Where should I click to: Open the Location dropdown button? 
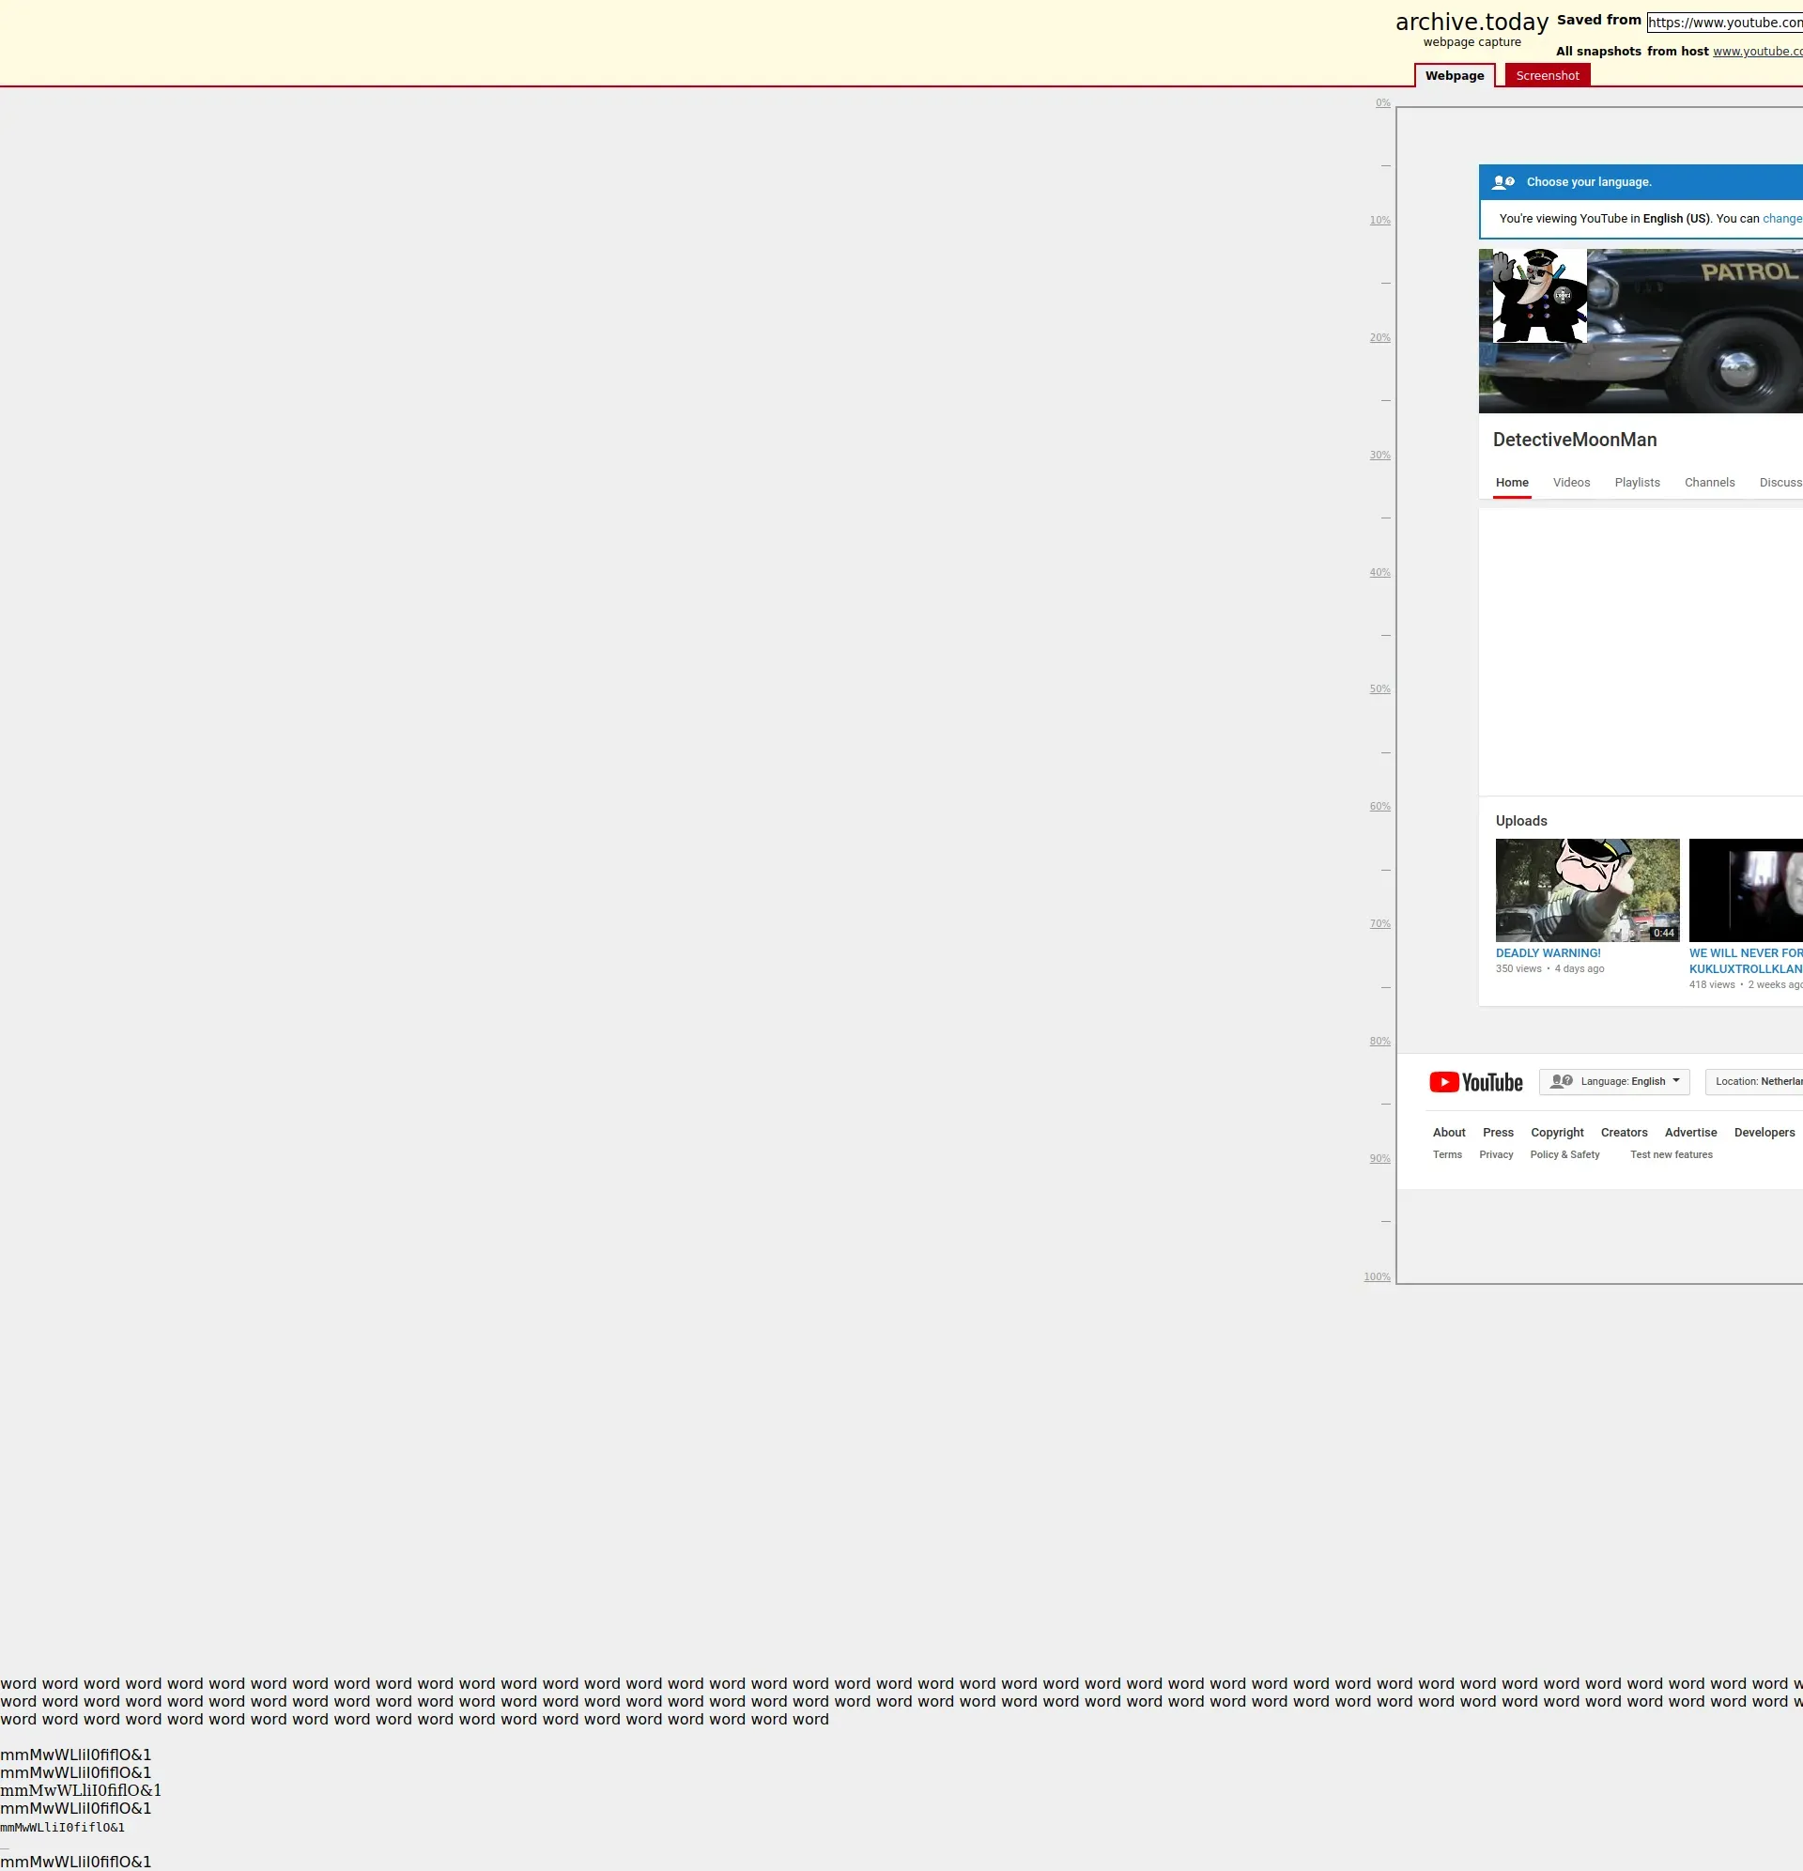coord(1754,1081)
